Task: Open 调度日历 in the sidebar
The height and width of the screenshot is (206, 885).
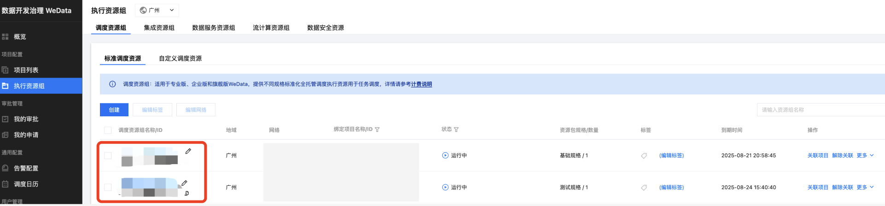Action: click(x=26, y=184)
